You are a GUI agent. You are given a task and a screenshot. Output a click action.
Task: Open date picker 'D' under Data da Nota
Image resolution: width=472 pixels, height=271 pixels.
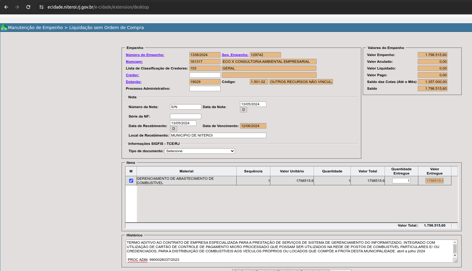point(243,110)
